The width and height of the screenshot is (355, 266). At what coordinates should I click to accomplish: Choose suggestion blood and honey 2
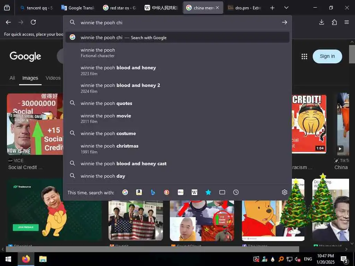177,88
